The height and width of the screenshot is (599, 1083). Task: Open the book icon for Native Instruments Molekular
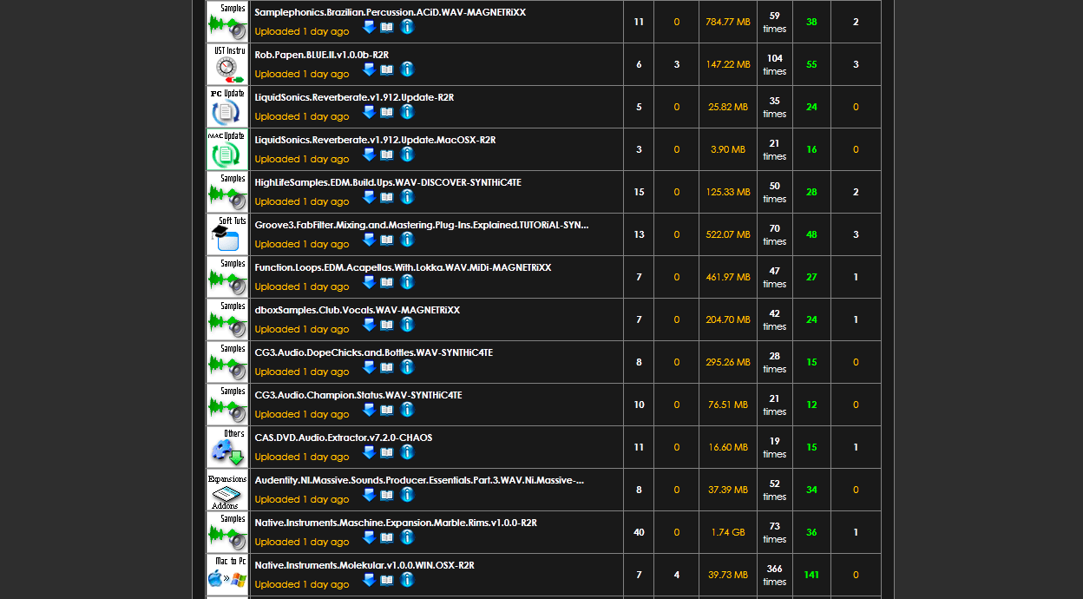point(387,580)
